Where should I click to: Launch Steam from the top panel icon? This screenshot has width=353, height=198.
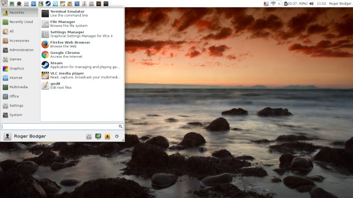(x=48, y=4)
